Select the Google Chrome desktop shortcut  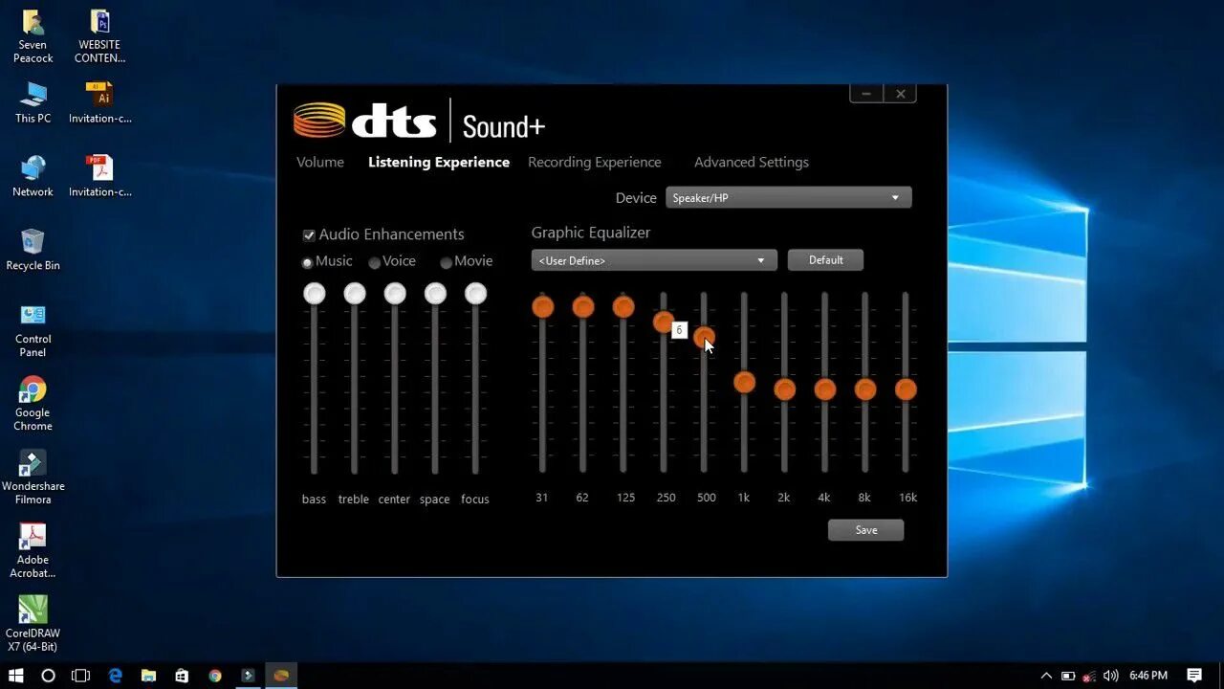(x=33, y=404)
